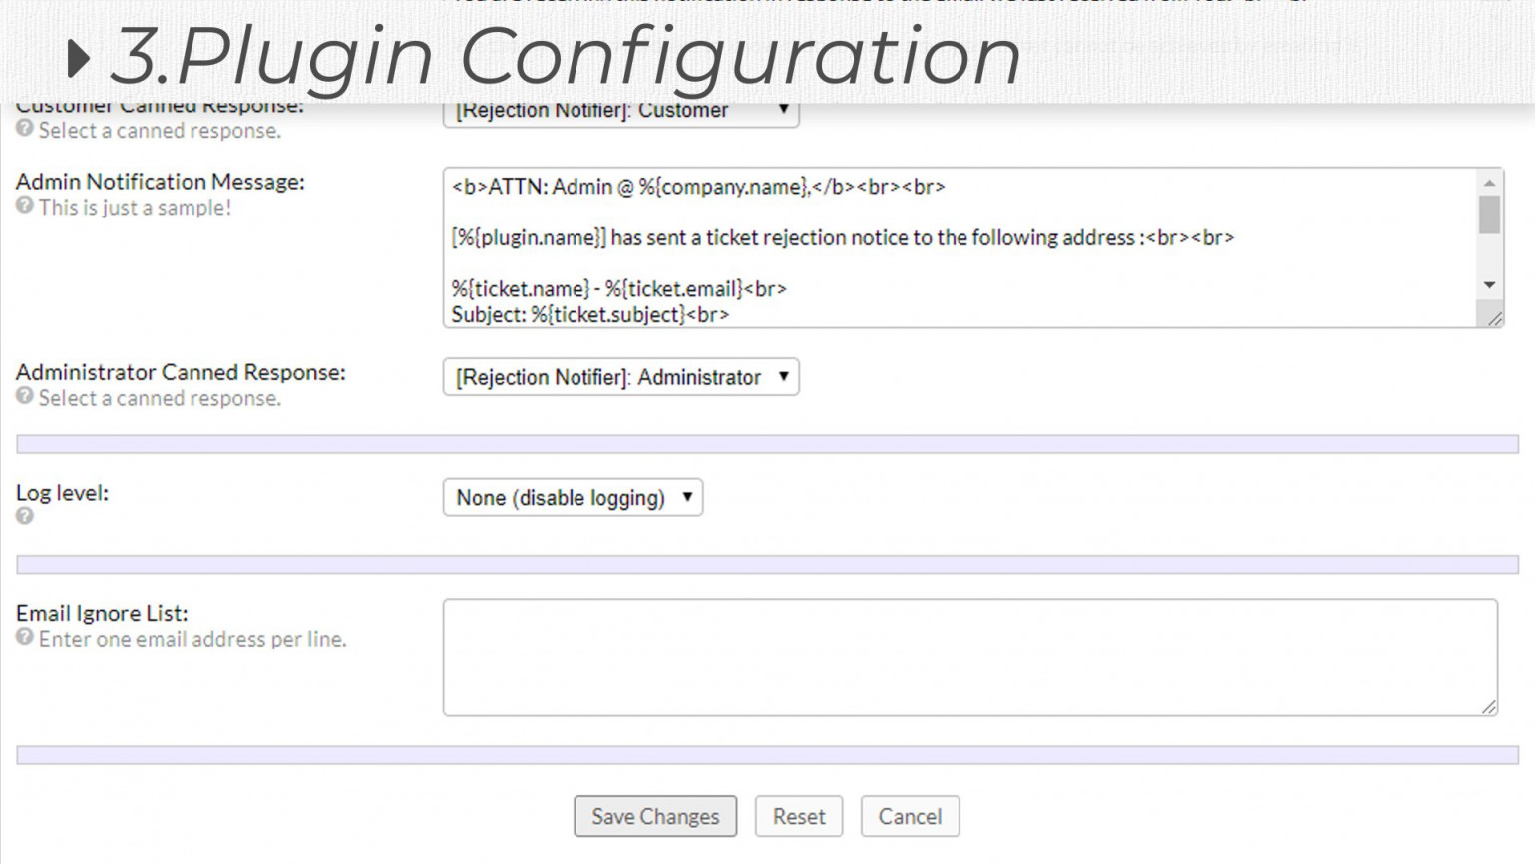
Task: Click the Cancel button
Action: click(909, 816)
